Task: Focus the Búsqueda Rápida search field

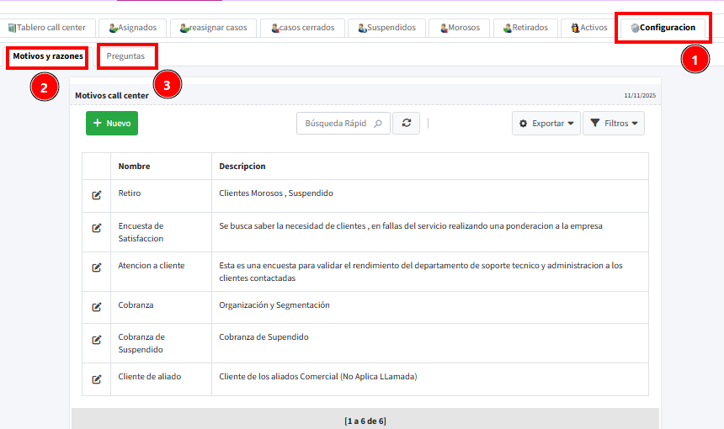Action: click(x=335, y=124)
